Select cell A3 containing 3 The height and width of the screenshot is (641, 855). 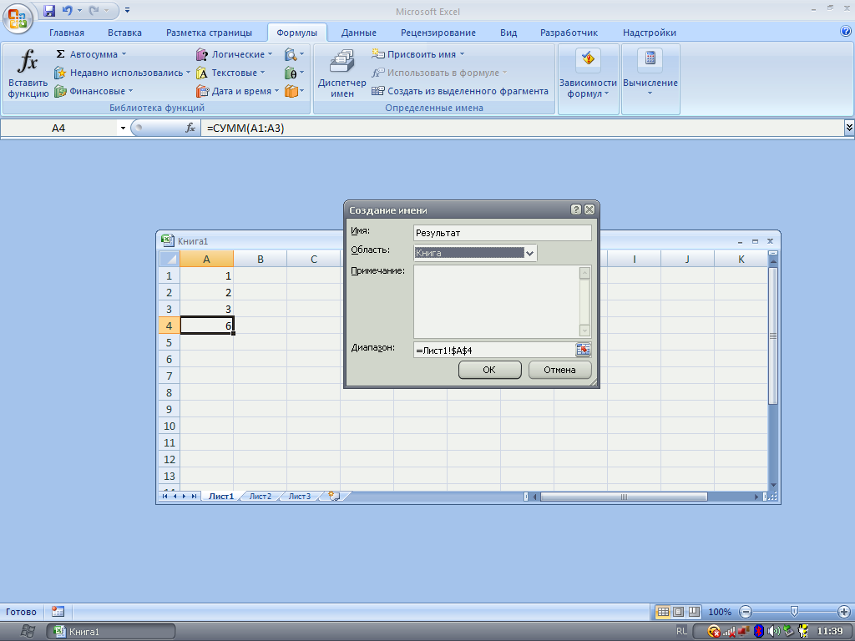click(207, 309)
